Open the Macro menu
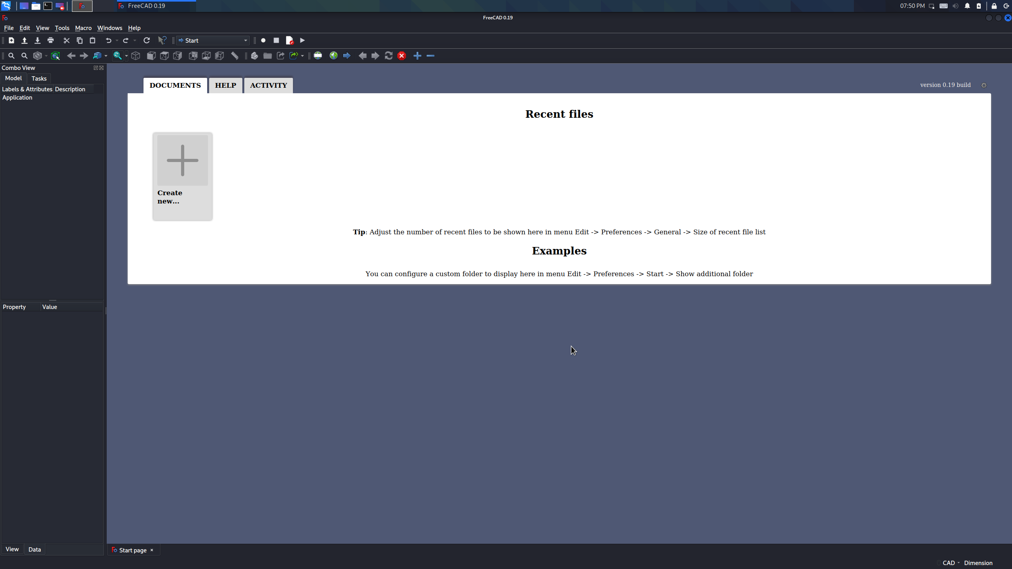 click(x=83, y=28)
